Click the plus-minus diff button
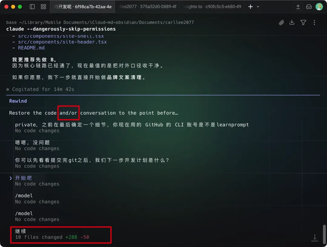This screenshot has height=247, width=327. point(298,7)
